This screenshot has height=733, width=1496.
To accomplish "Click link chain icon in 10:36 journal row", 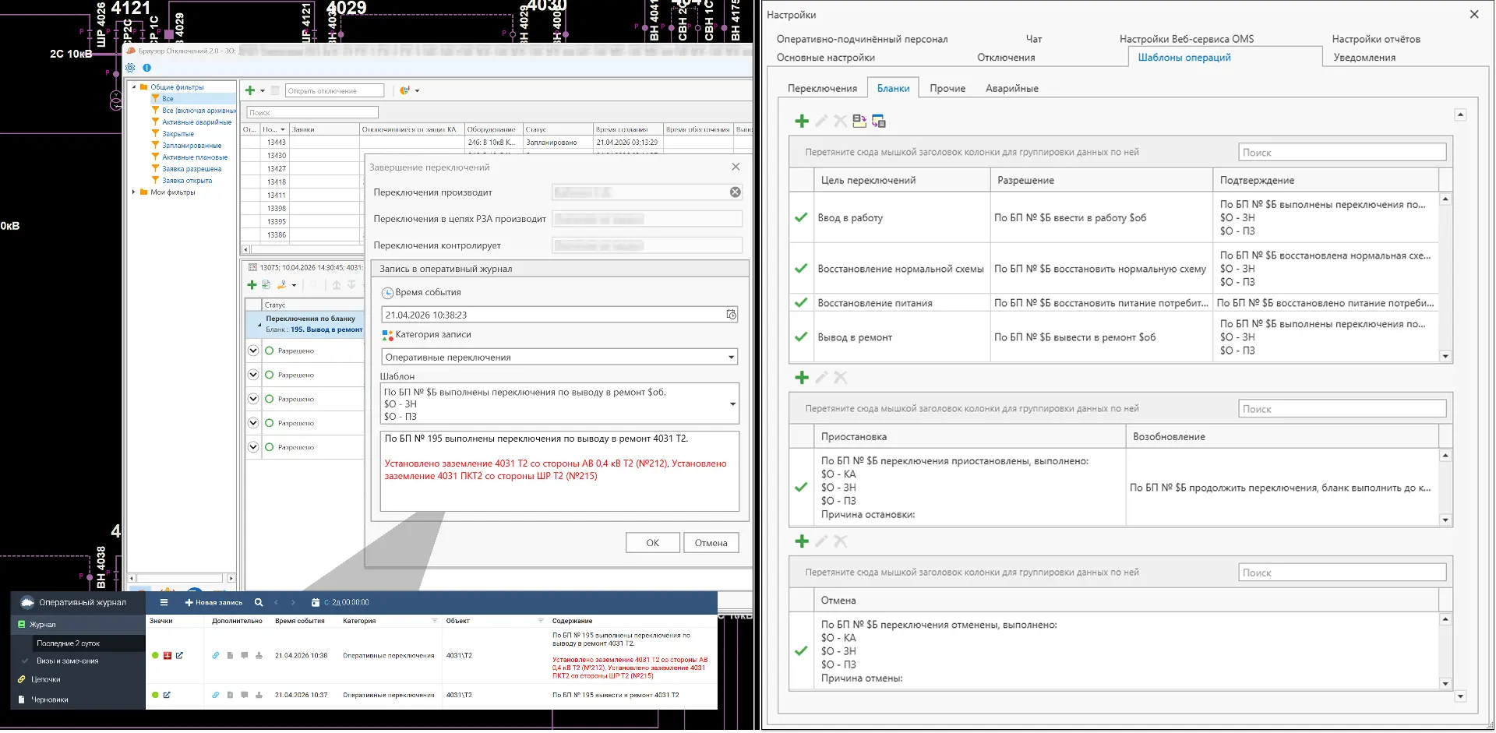I will click(216, 655).
